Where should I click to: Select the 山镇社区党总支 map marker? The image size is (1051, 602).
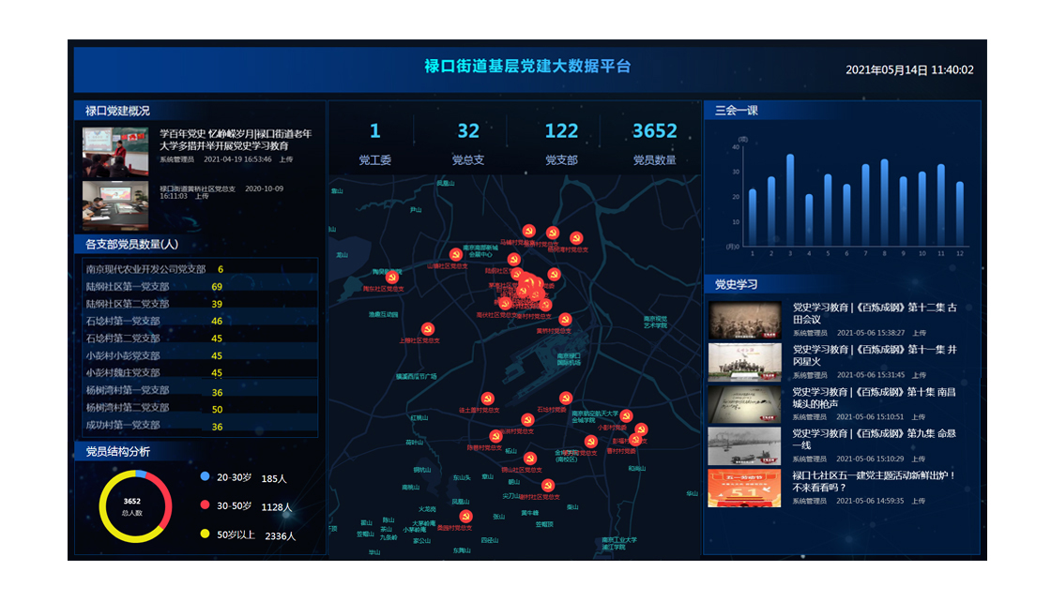(456, 254)
